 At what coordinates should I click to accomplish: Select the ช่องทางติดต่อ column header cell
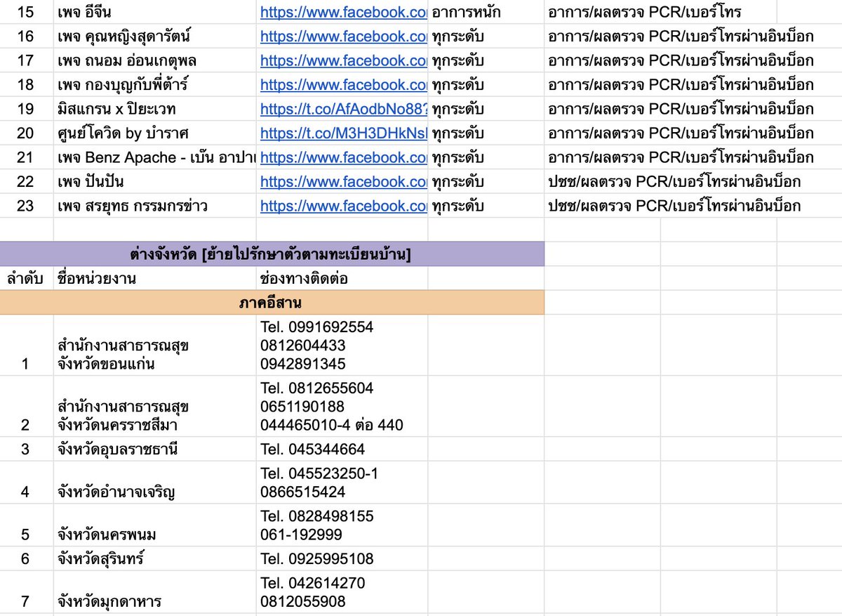(x=342, y=278)
